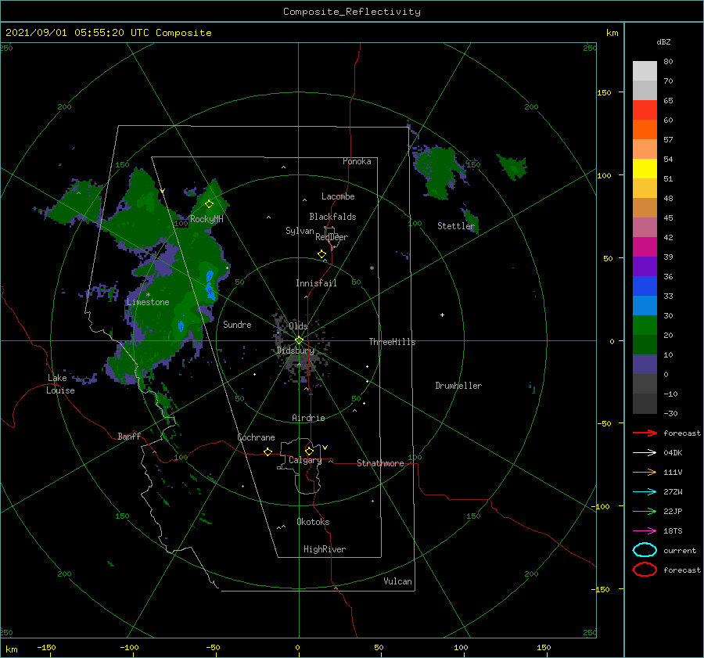704x658 pixels.
Task: Choose the green 22JP arrow symbol
Action: click(x=645, y=511)
